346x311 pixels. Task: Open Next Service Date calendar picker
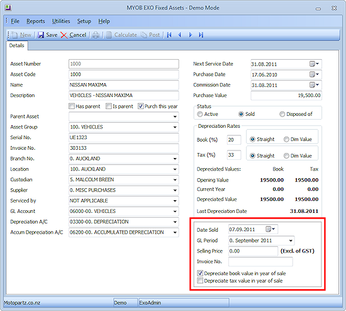tap(314, 64)
